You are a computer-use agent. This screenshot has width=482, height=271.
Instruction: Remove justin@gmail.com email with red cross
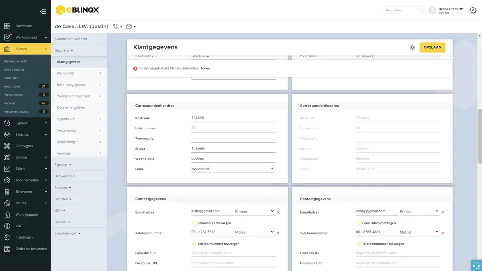tap(278, 212)
